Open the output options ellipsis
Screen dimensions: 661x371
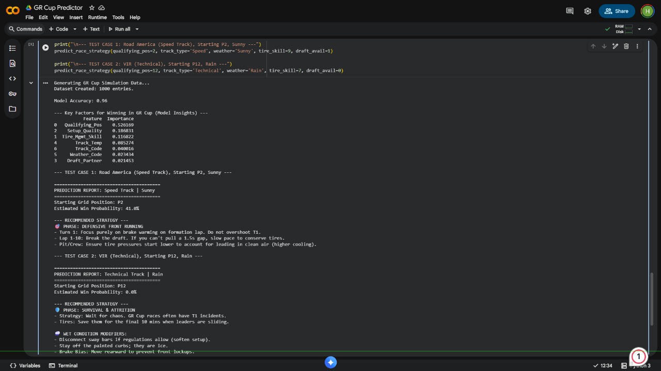tap(45, 83)
